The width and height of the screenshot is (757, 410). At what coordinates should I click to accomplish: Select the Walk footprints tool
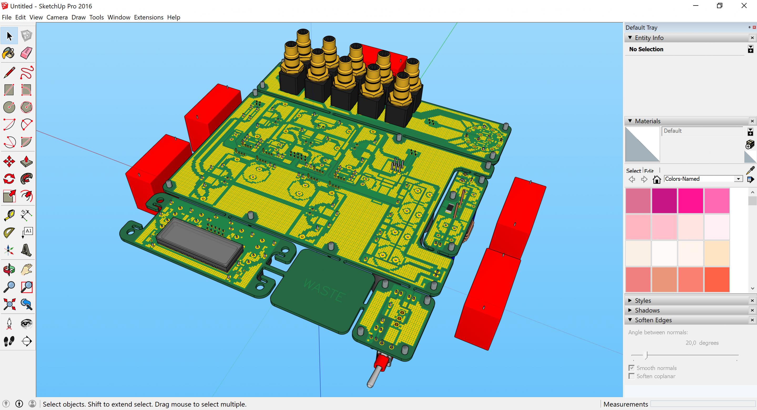(9, 341)
